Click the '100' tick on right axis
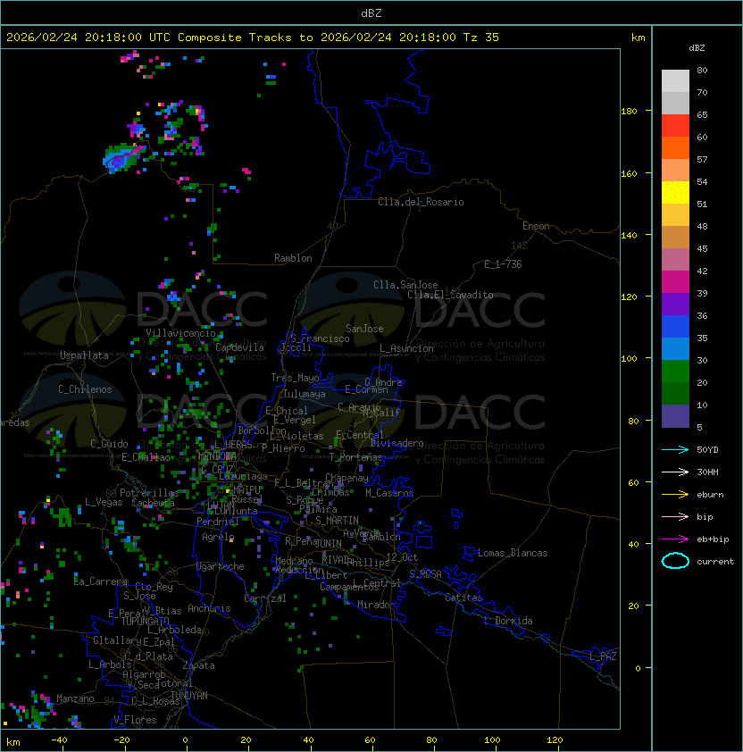743x752 pixels. 629,359
